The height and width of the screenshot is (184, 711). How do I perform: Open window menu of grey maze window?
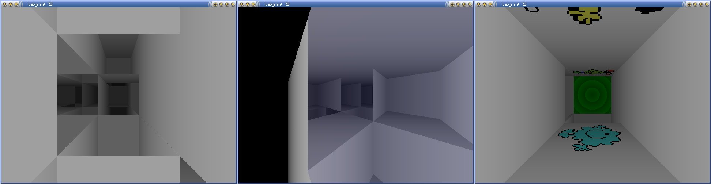pos(4,4)
